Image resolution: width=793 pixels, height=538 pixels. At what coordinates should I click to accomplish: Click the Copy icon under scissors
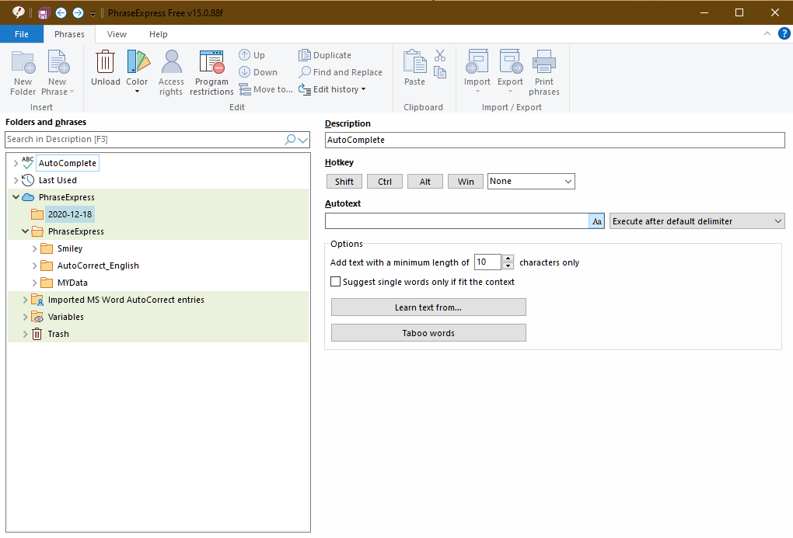[440, 73]
